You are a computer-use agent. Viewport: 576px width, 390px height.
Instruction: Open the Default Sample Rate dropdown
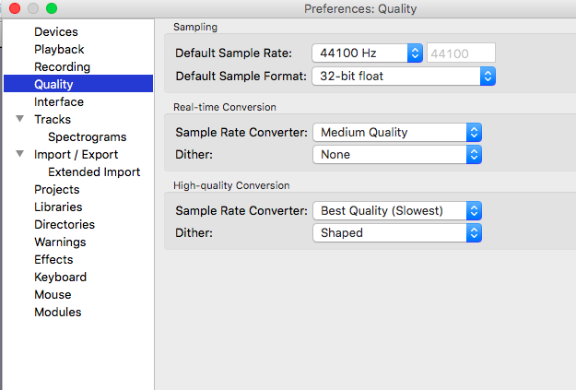click(367, 53)
